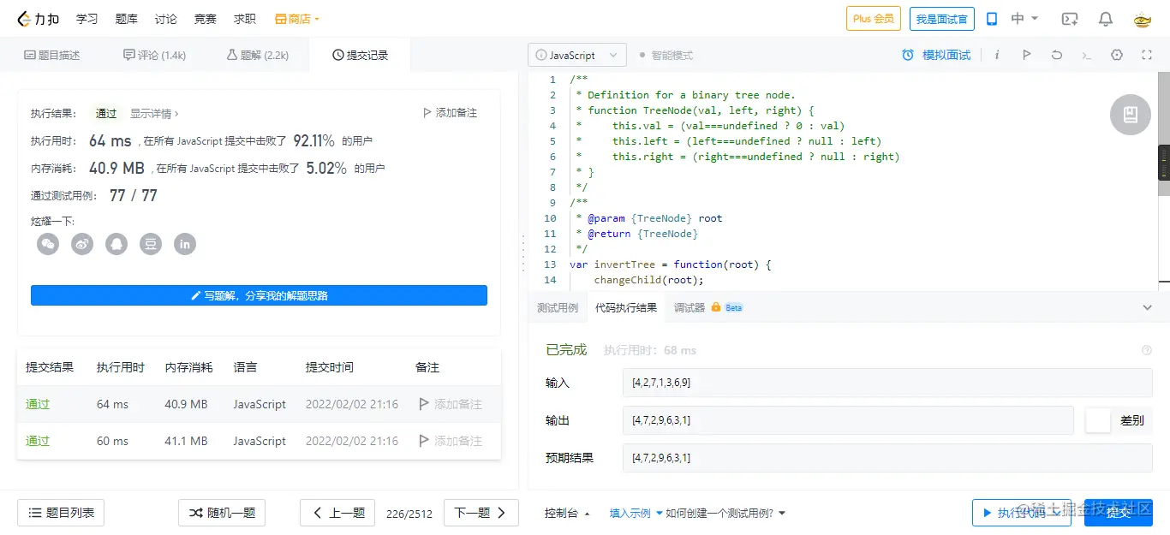Viewport: 1170px width, 535px height.
Task: Toggle fullscreen editor icon
Action: (x=1147, y=55)
